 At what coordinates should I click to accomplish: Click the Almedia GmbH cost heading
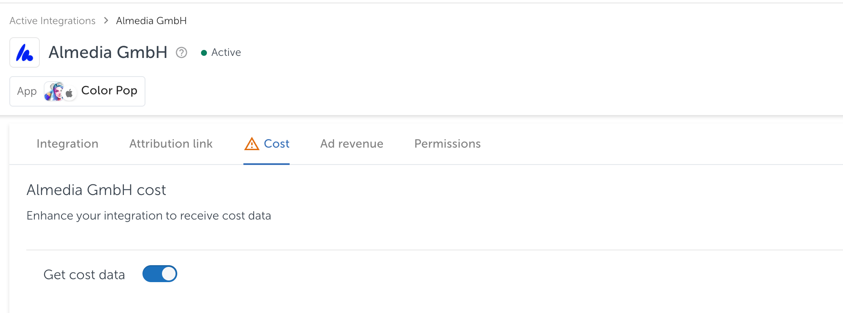(x=96, y=190)
